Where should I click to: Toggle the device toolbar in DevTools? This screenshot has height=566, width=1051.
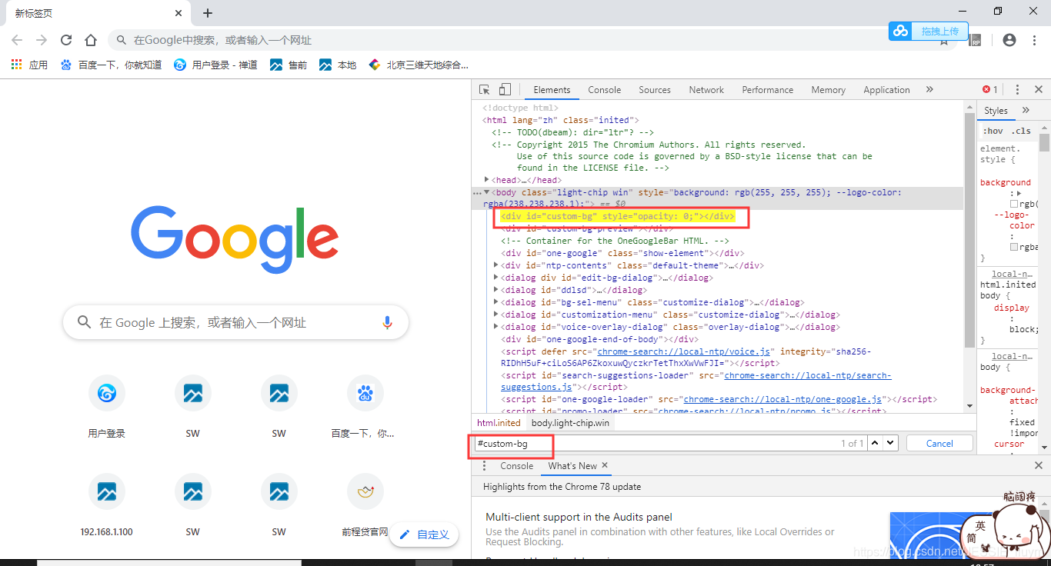click(x=505, y=90)
